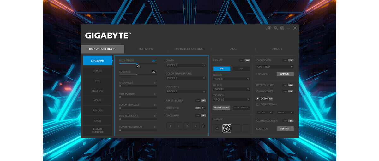Viewport: 379px width, 161px height.
Task: Select the Count Up checkbox
Action: 258,99
